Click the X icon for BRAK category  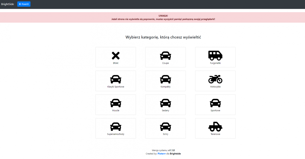(116, 56)
